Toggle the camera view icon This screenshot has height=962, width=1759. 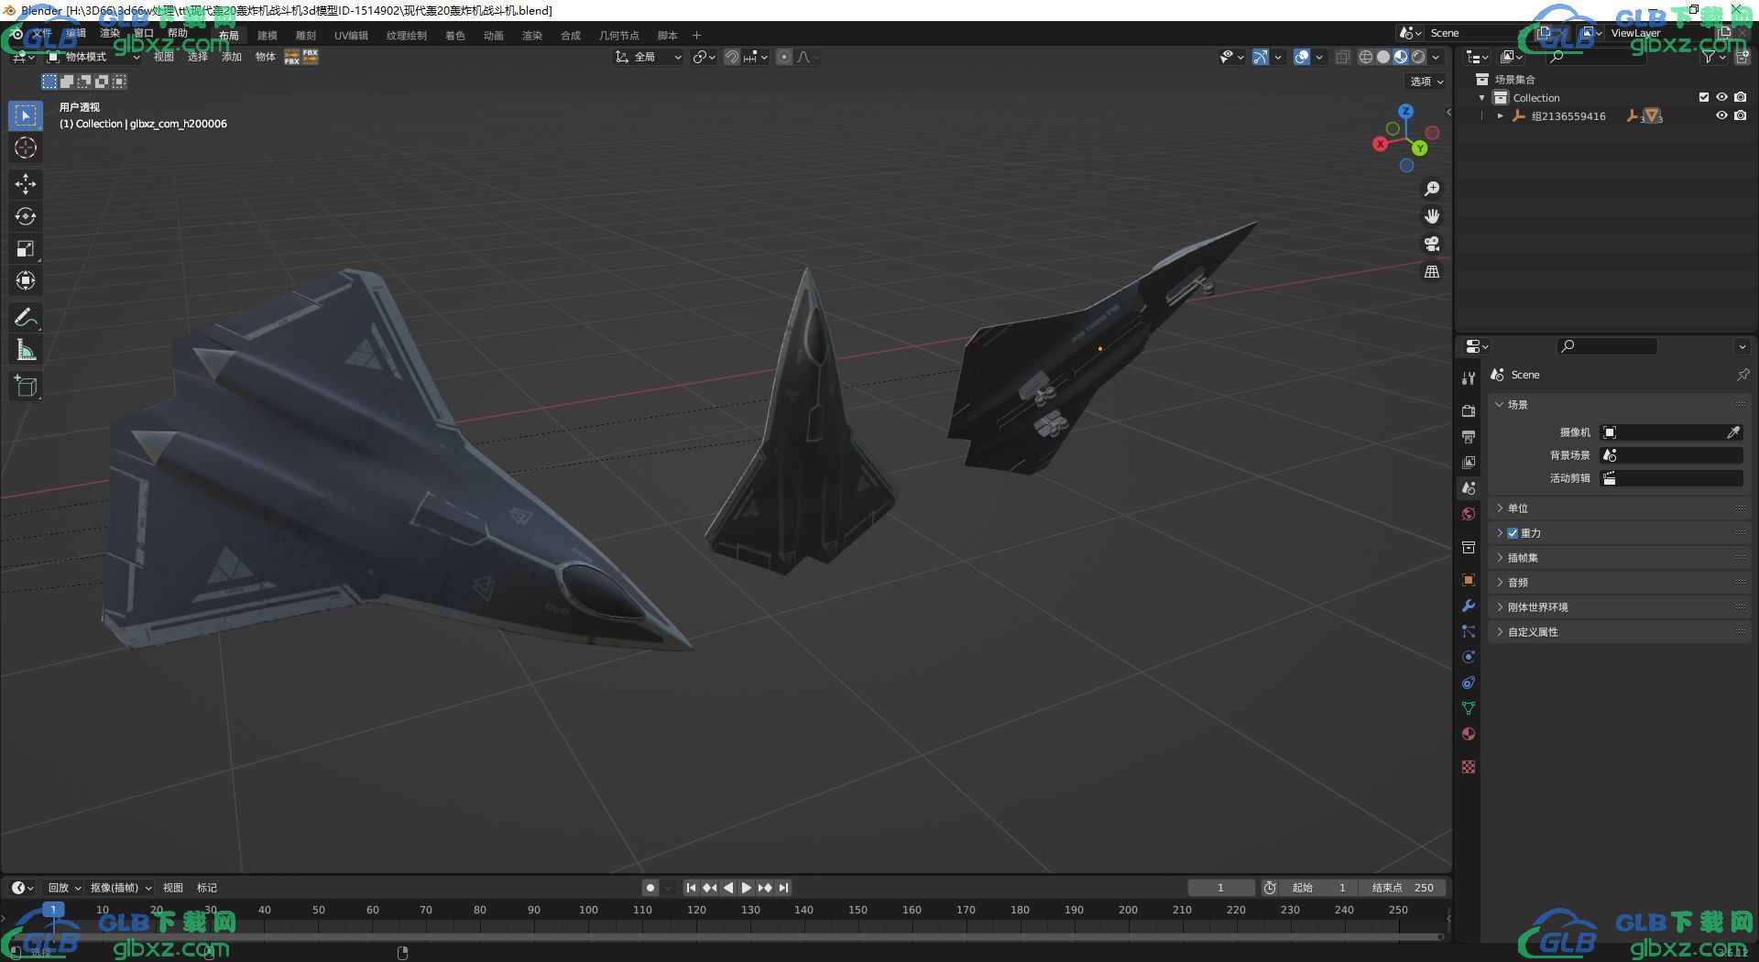tap(1432, 244)
